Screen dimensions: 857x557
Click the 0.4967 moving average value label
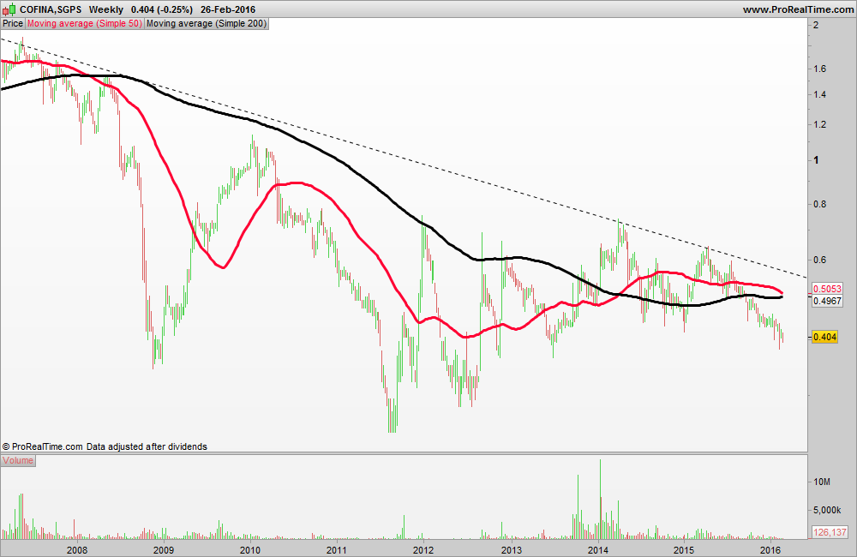pos(827,301)
